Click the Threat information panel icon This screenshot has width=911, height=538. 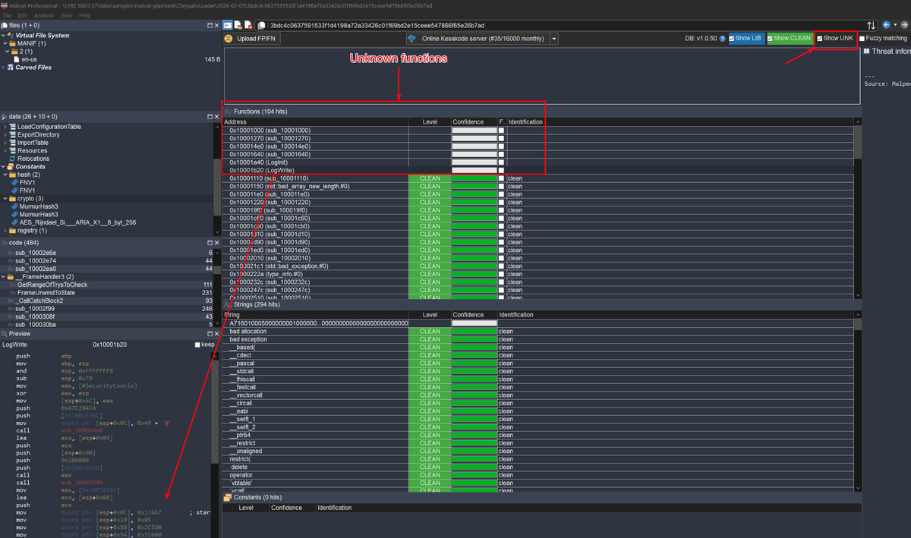click(867, 51)
